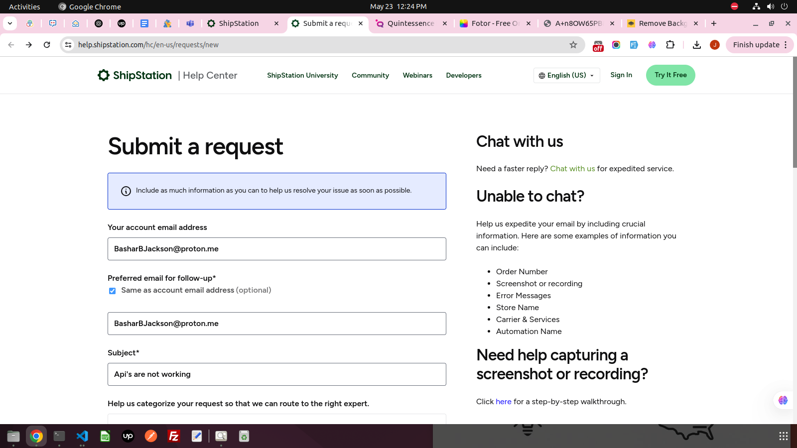
Task: Expand the tab search dropdown arrow
Action: click(x=10, y=23)
